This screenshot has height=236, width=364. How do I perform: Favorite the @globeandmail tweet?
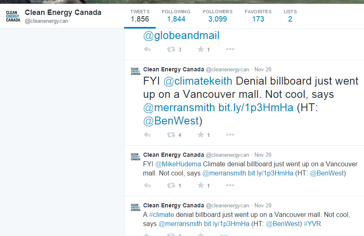tap(201, 49)
